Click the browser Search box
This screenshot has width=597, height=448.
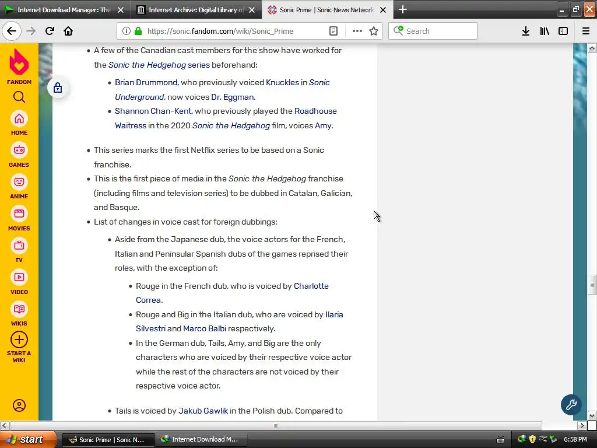(x=433, y=32)
